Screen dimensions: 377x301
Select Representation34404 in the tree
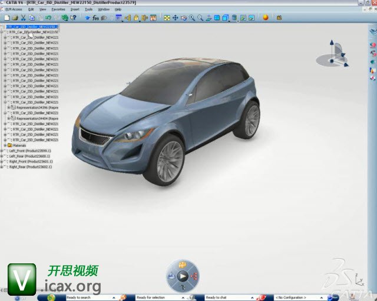tap(37, 118)
